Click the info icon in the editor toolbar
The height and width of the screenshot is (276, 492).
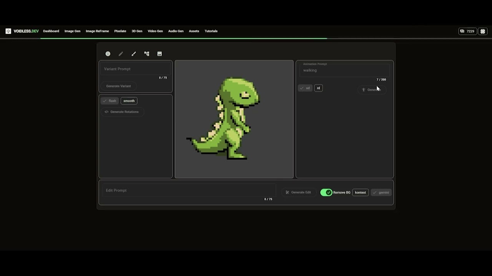click(108, 54)
